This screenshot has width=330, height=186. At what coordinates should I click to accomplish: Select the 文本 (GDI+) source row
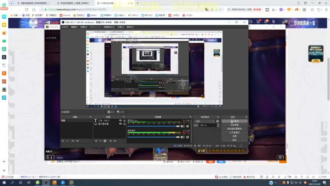click(110, 121)
